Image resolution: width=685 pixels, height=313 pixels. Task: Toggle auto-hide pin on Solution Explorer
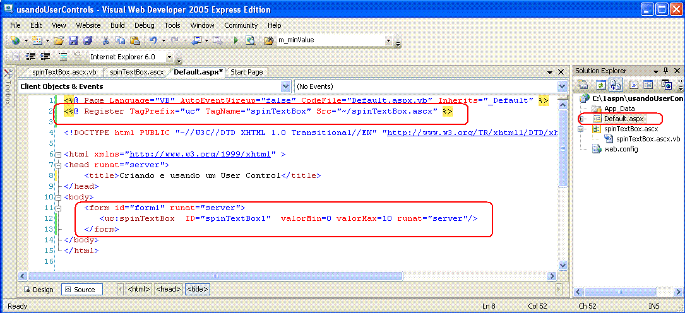tap(666, 71)
